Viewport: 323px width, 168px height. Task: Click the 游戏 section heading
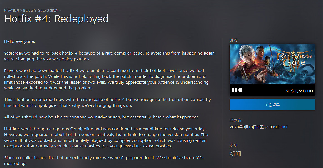233,40
